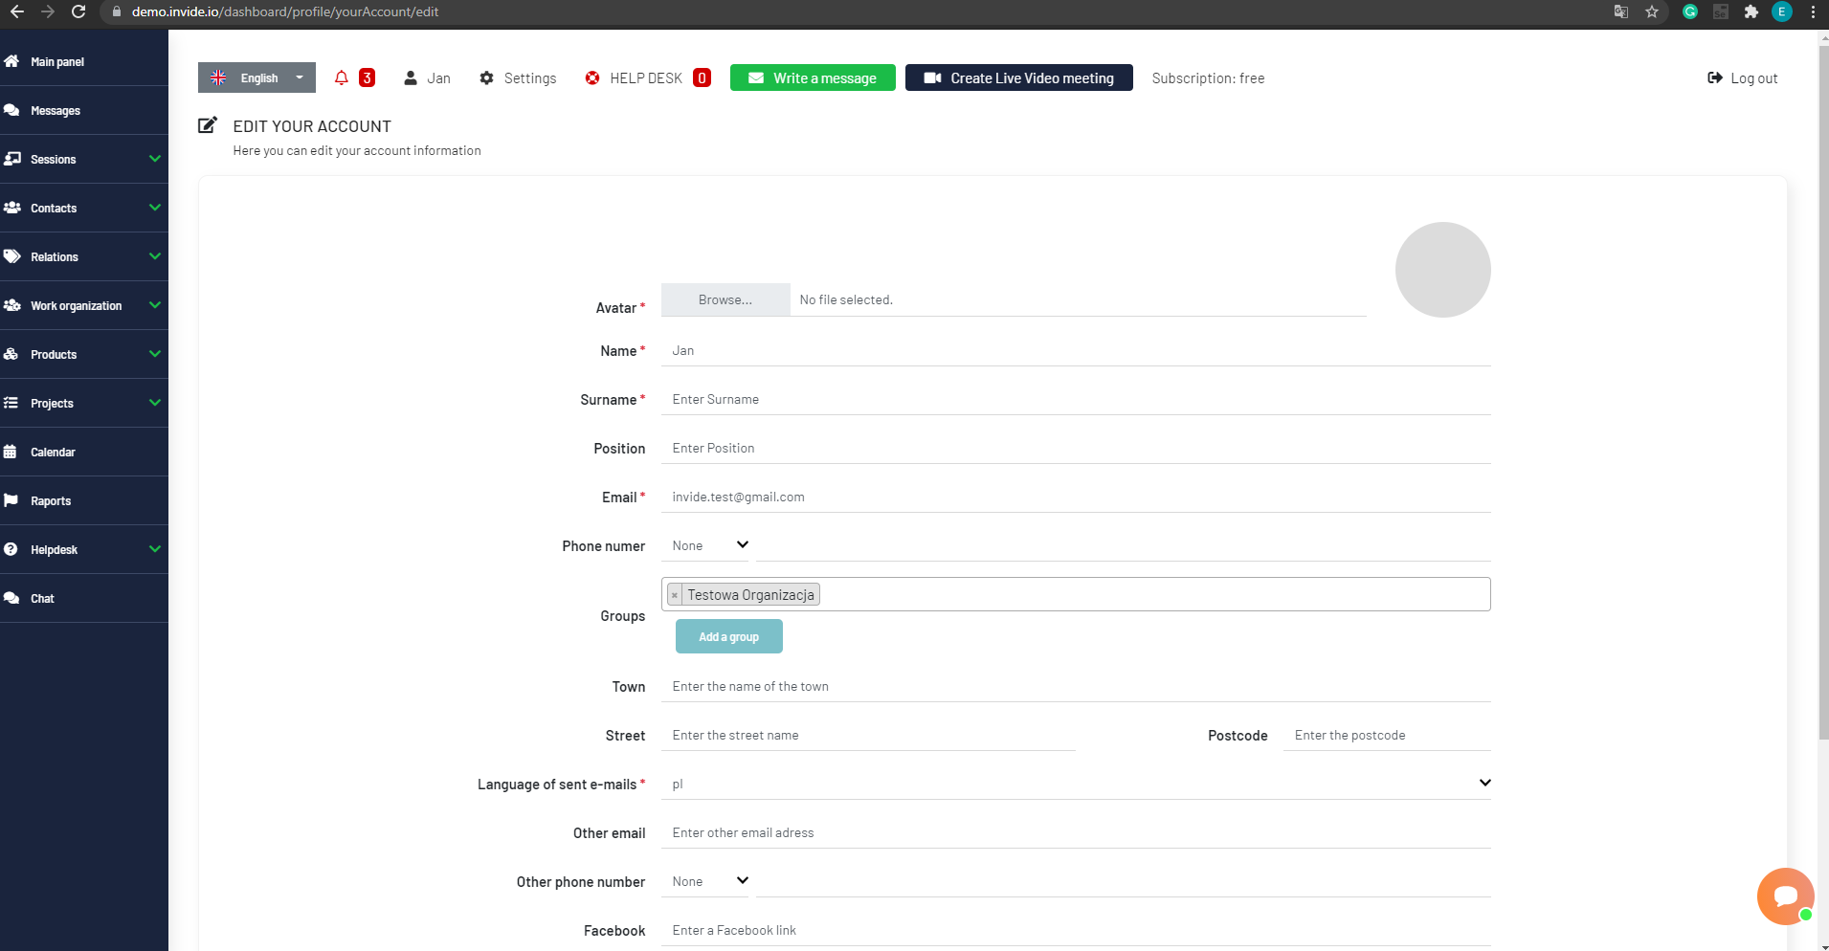The width and height of the screenshot is (1829, 951).
Task: Click Log out
Action: pyautogui.click(x=1742, y=77)
